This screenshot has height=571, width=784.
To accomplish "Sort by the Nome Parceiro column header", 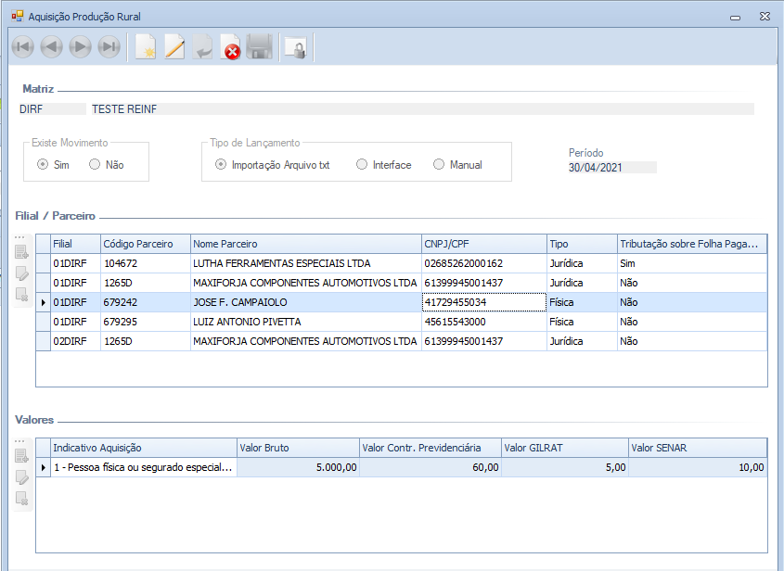I will pos(305,244).
